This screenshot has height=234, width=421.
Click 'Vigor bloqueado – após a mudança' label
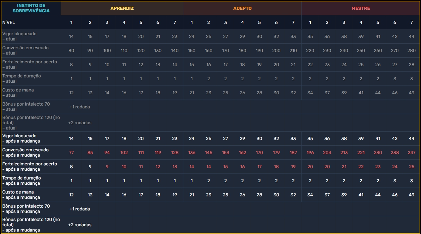tap(21, 139)
